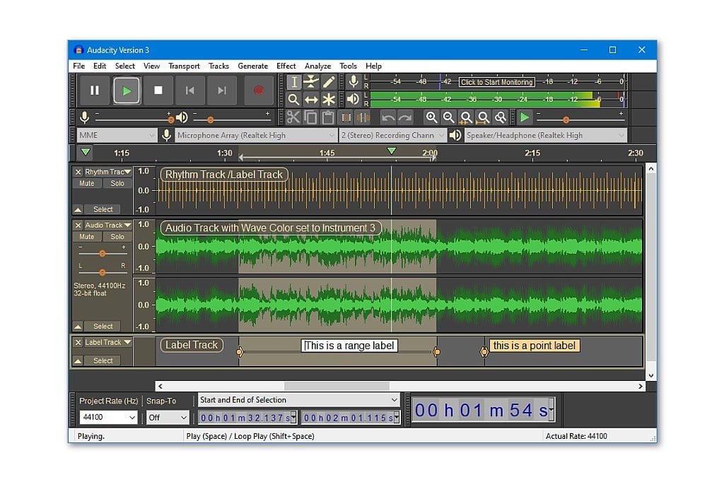Image resolution: width=724 pixels, height=482 pixels.
Task: Skip to Start of the project
Action: (x=189, y=90)
